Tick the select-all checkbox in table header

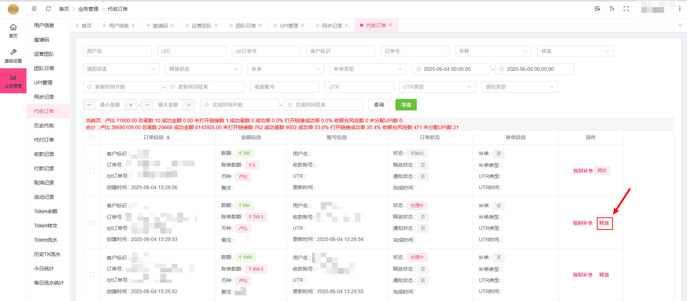[92, 138]
